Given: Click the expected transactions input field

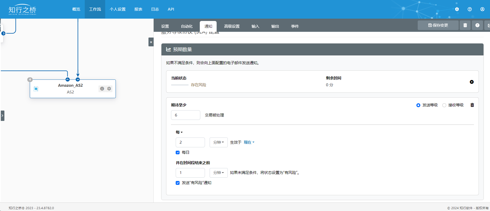Looking at the screenshot, I should point(186,115).
